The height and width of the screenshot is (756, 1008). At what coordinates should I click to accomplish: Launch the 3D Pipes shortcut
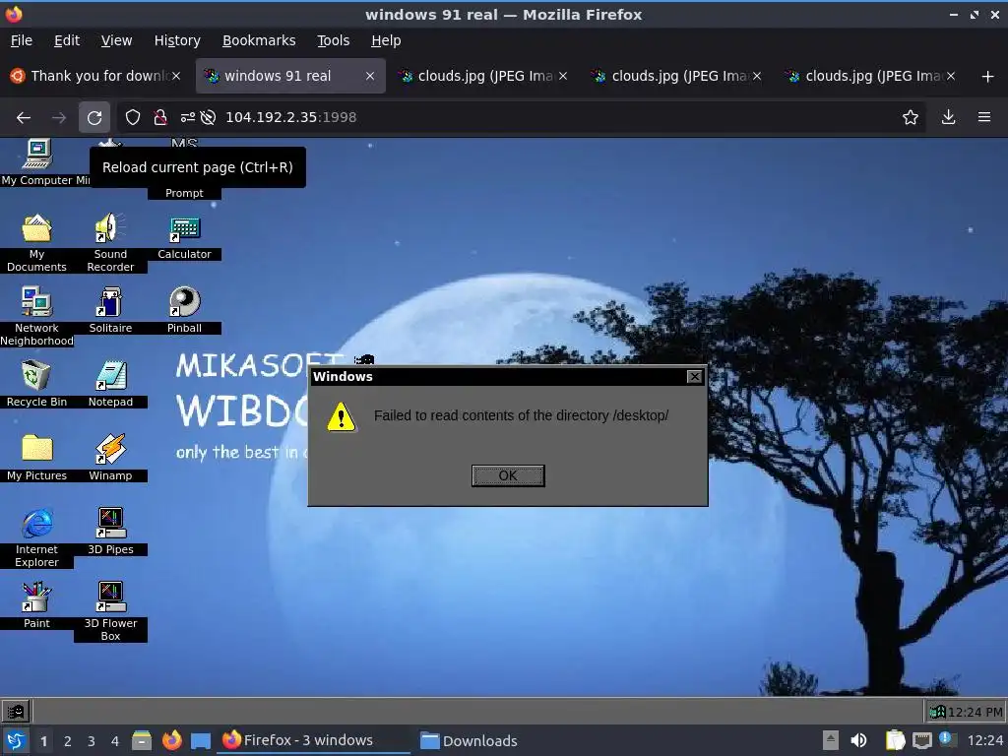pyautogui.click(x=110, y=533)
